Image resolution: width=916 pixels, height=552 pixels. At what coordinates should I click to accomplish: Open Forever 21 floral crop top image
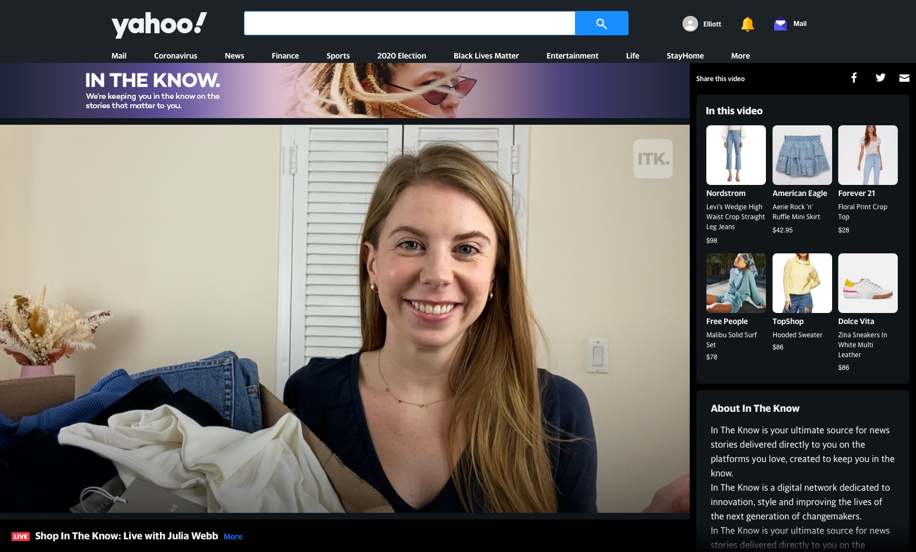point(868,155)
